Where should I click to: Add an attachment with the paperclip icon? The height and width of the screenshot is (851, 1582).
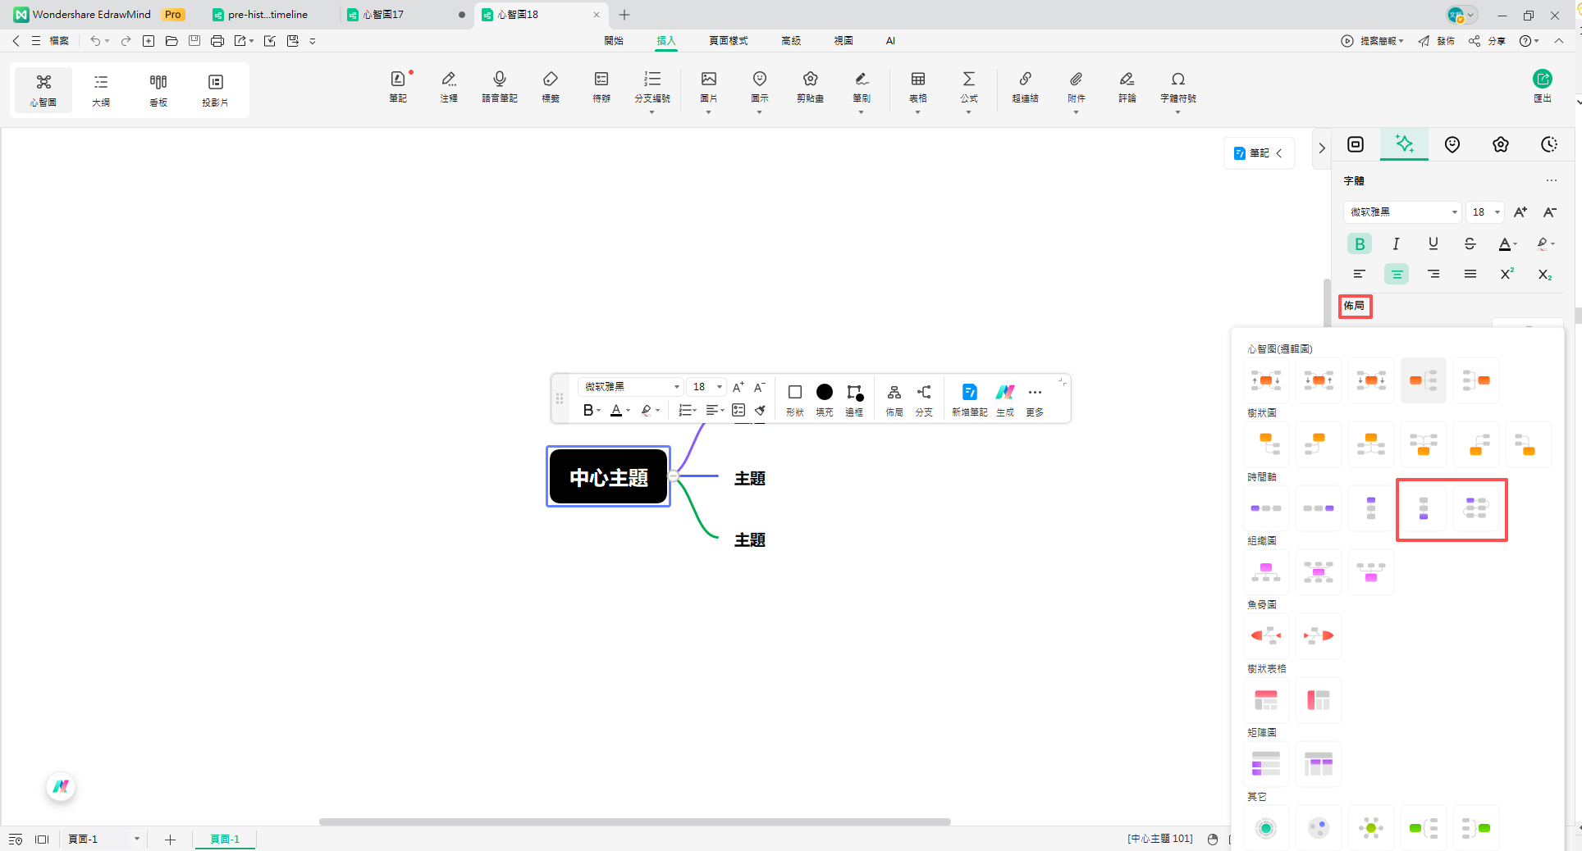point(1076,86)
